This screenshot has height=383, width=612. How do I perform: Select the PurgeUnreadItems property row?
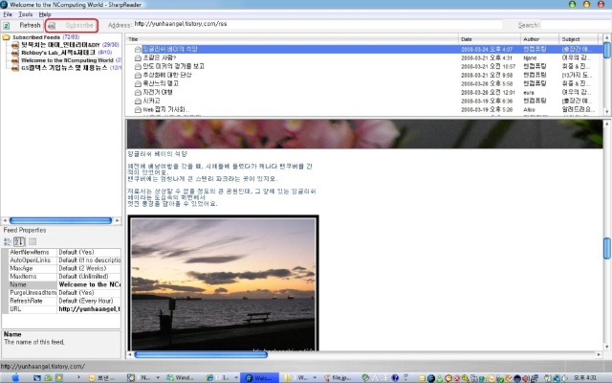[x=61, y=293]
